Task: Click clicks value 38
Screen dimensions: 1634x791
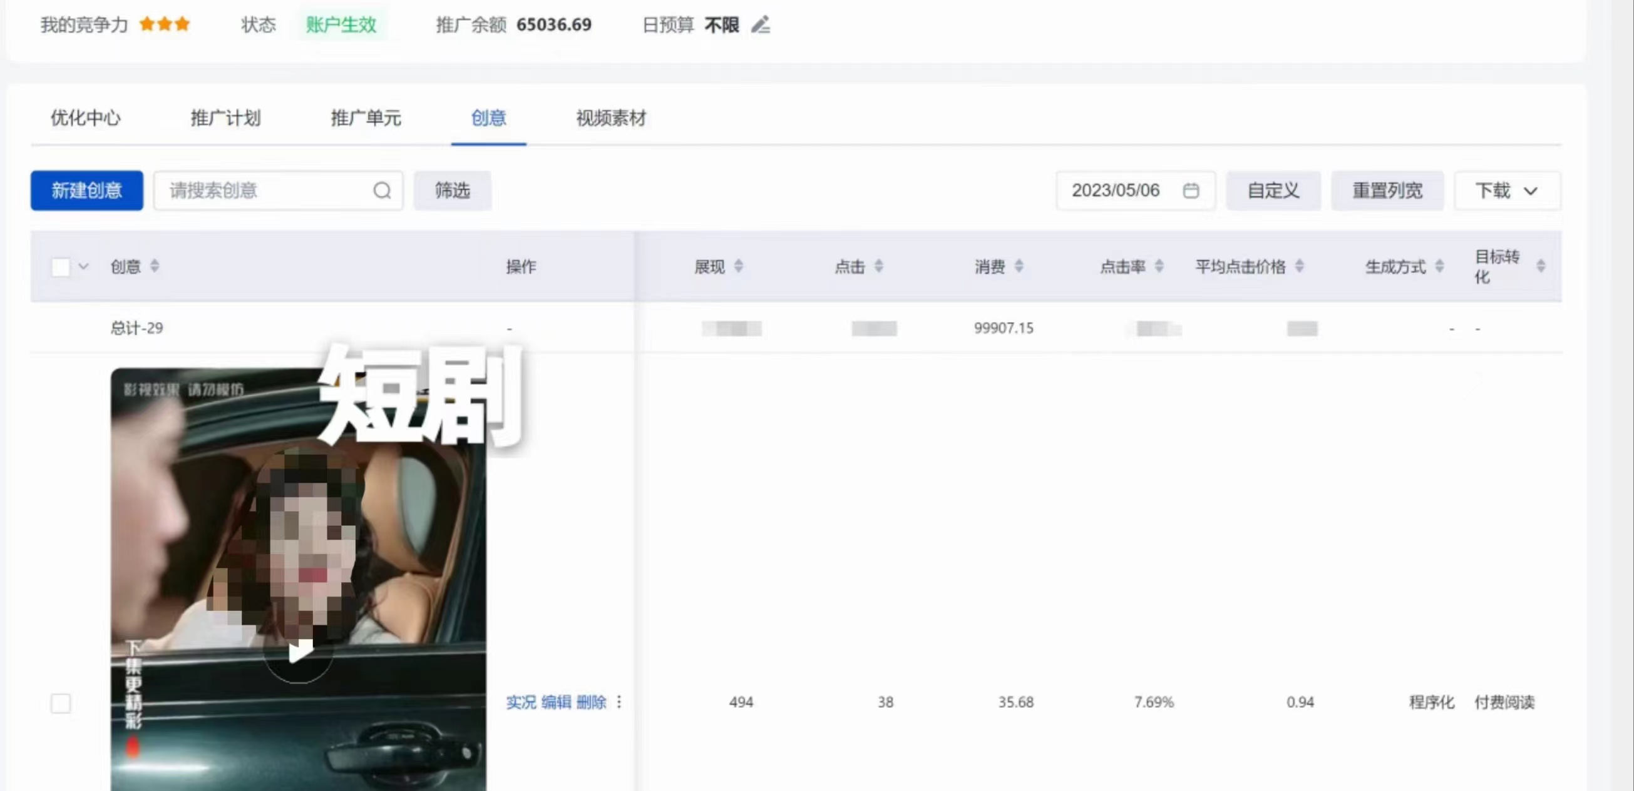Action: pyautogui.click(x=885, y=702)
